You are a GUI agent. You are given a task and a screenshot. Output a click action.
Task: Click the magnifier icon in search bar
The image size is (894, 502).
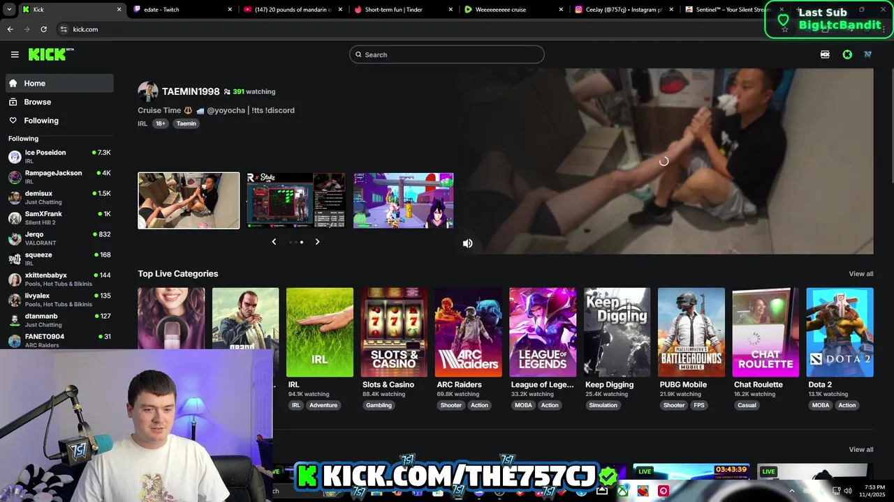click(359, 54)
